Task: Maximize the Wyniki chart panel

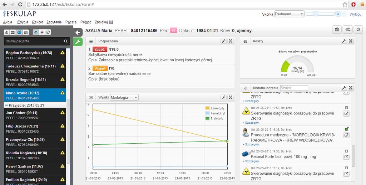Action: pos(231,97)
